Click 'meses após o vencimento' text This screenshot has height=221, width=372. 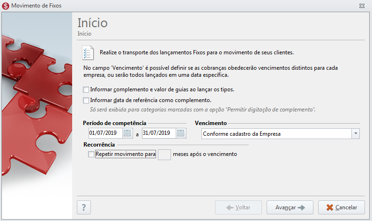[205, 154]
